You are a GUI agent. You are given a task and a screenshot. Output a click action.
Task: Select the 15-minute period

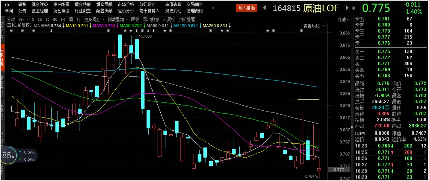click(40, 19)
